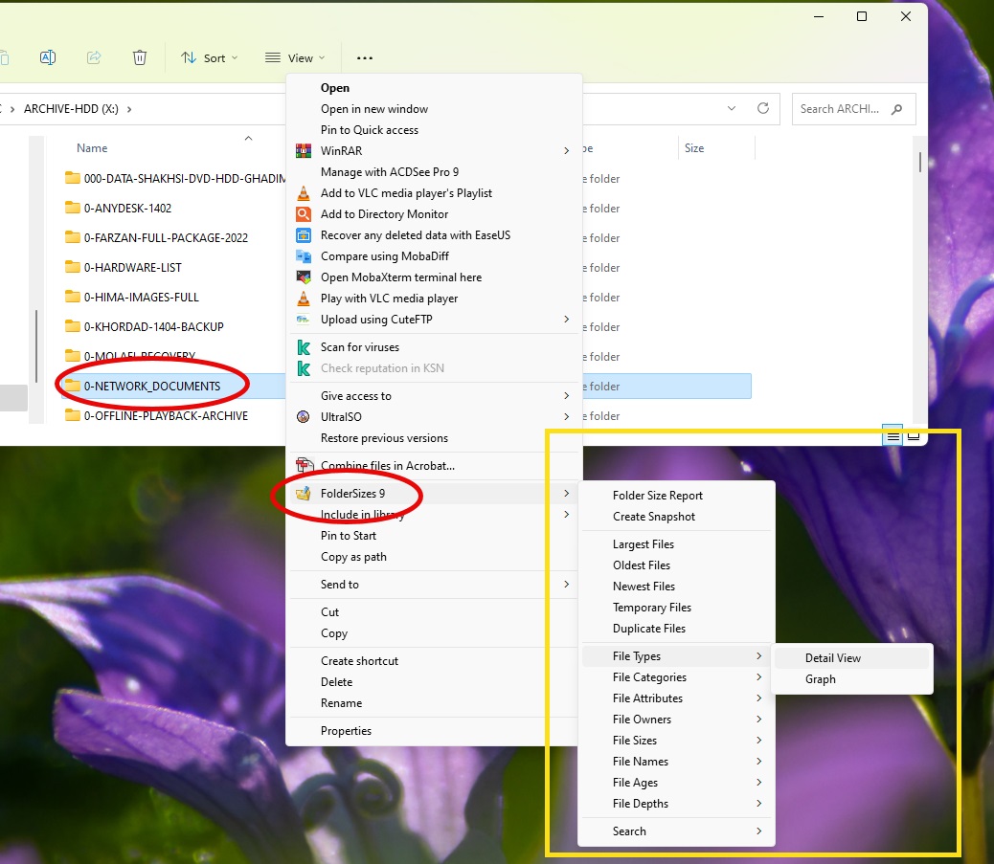Viewport: 994px width, 864px height.
Task: Select Duplicate Files in FolderSizes submenu
Action: [648, 629]
